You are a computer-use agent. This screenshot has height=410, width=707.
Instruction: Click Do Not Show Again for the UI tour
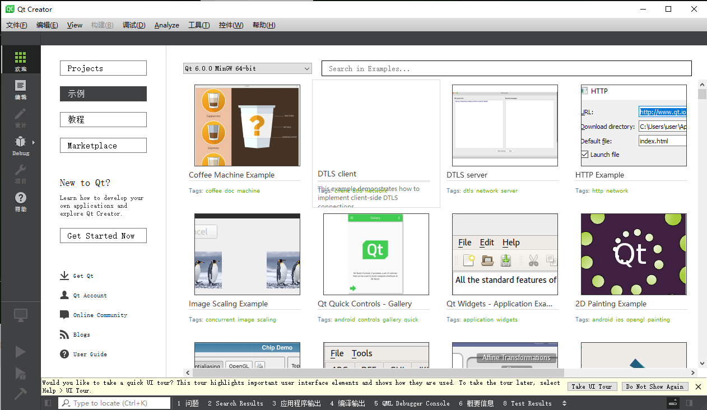(654, 386)
